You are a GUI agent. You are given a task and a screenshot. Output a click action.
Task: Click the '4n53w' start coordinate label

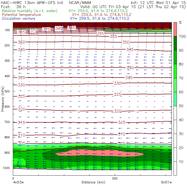point(18,182)
